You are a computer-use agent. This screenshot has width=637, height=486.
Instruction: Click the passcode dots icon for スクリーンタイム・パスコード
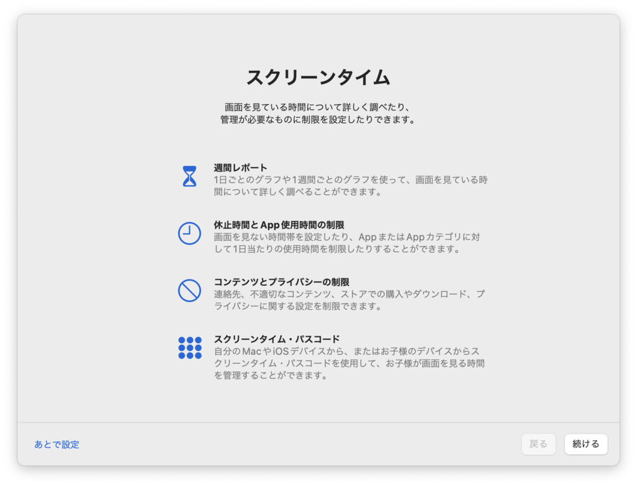click(x=189, y=347)
